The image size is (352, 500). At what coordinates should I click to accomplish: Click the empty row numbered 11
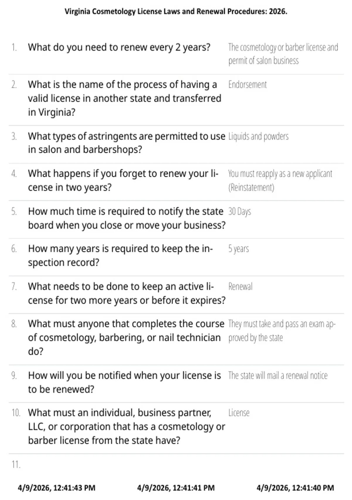[x=176, y=465]
